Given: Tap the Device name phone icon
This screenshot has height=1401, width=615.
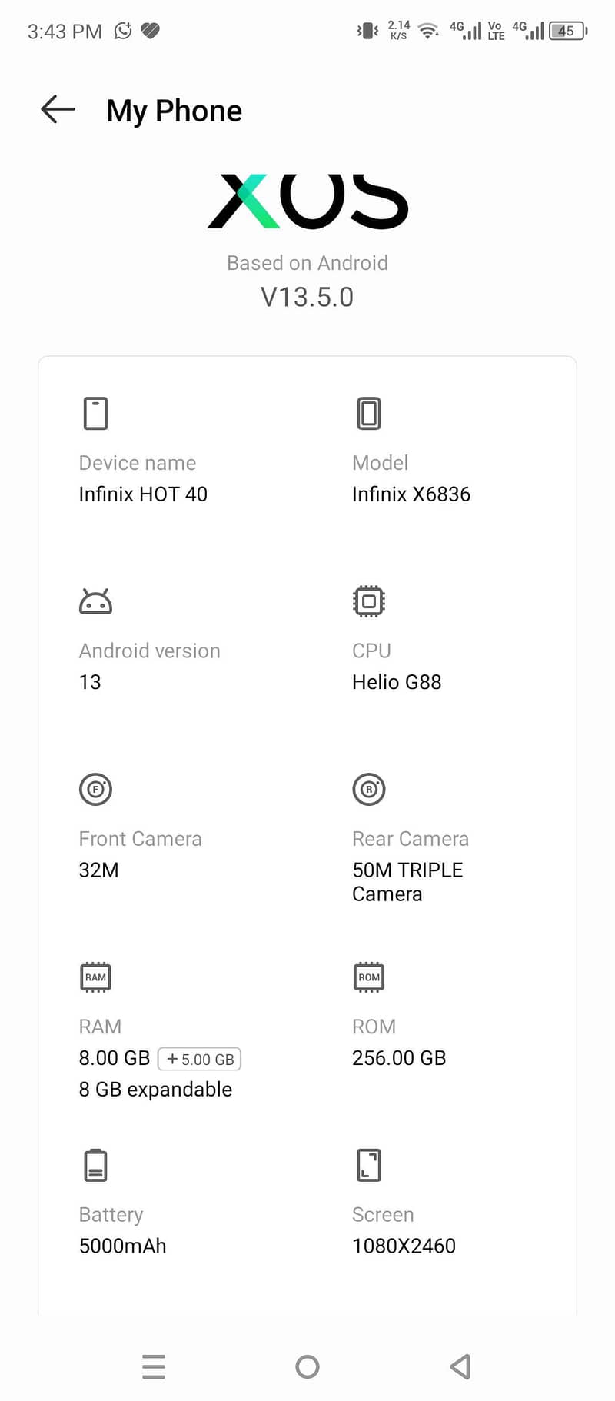Looking at the screenshot, I should [95, 413].
